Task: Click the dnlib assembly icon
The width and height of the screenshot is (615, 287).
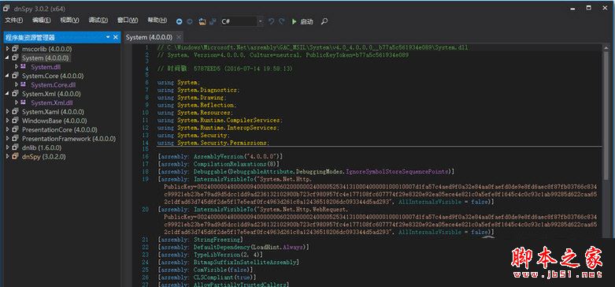Action: pos(15,147)
